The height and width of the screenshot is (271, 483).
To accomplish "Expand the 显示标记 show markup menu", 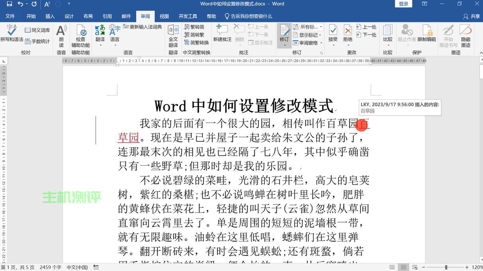I will (308, 35).
